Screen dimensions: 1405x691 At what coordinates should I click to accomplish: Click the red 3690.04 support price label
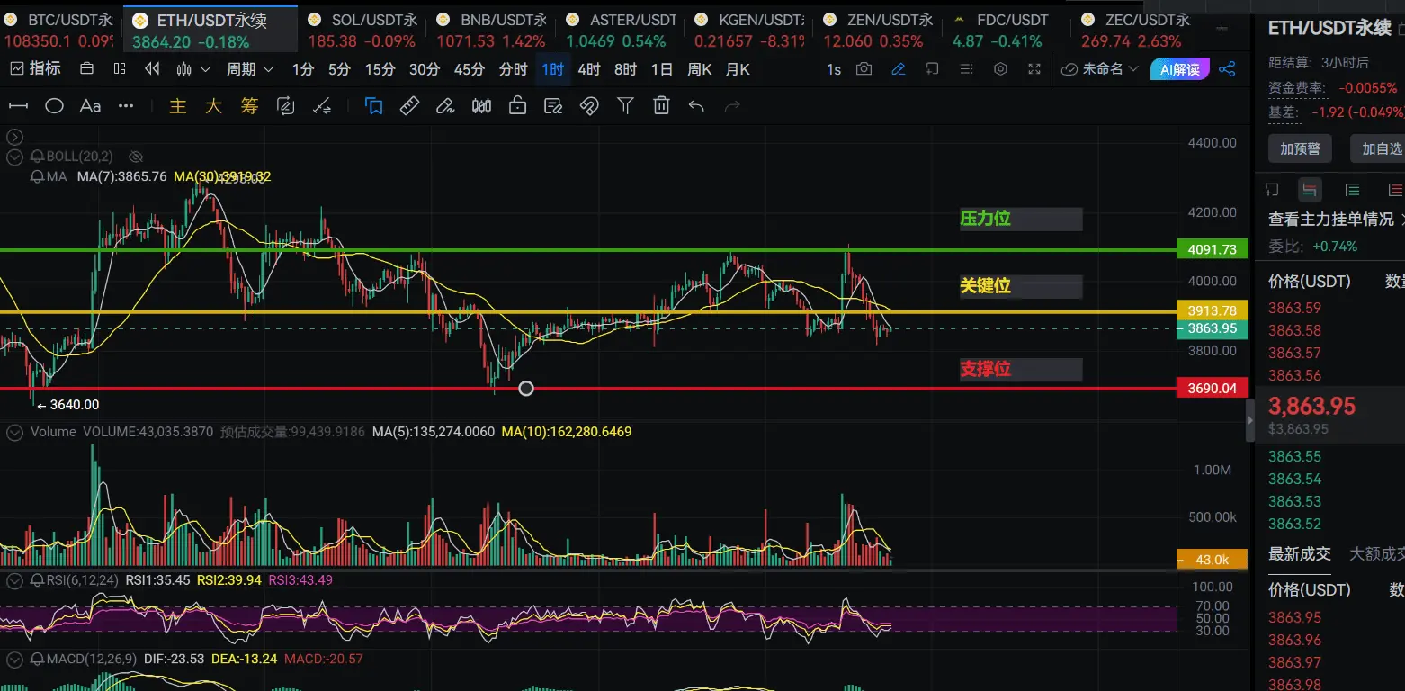[x=1212, y=389]
